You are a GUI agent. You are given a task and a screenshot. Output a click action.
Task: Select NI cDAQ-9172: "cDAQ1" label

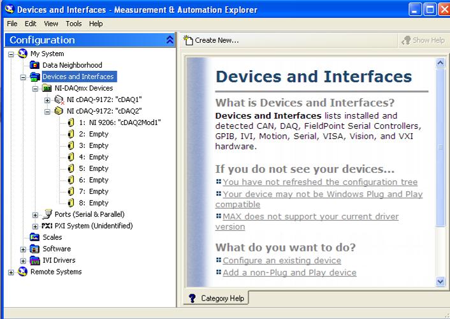tap(104, 100)
